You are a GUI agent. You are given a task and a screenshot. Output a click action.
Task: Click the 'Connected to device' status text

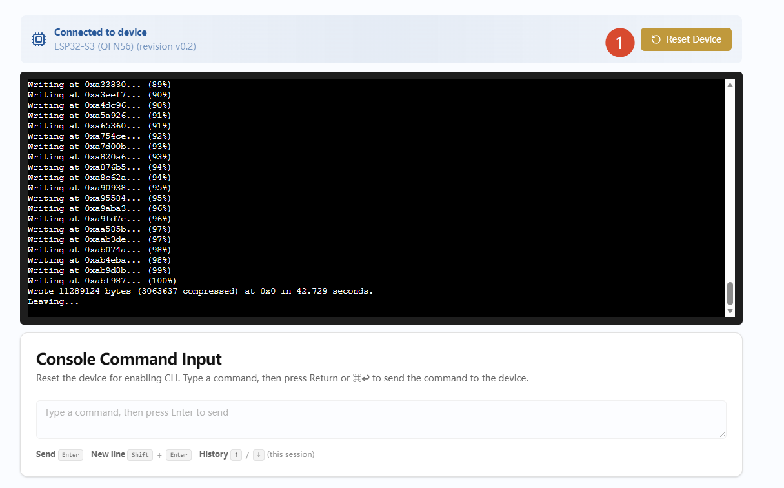tap(101, 32)
